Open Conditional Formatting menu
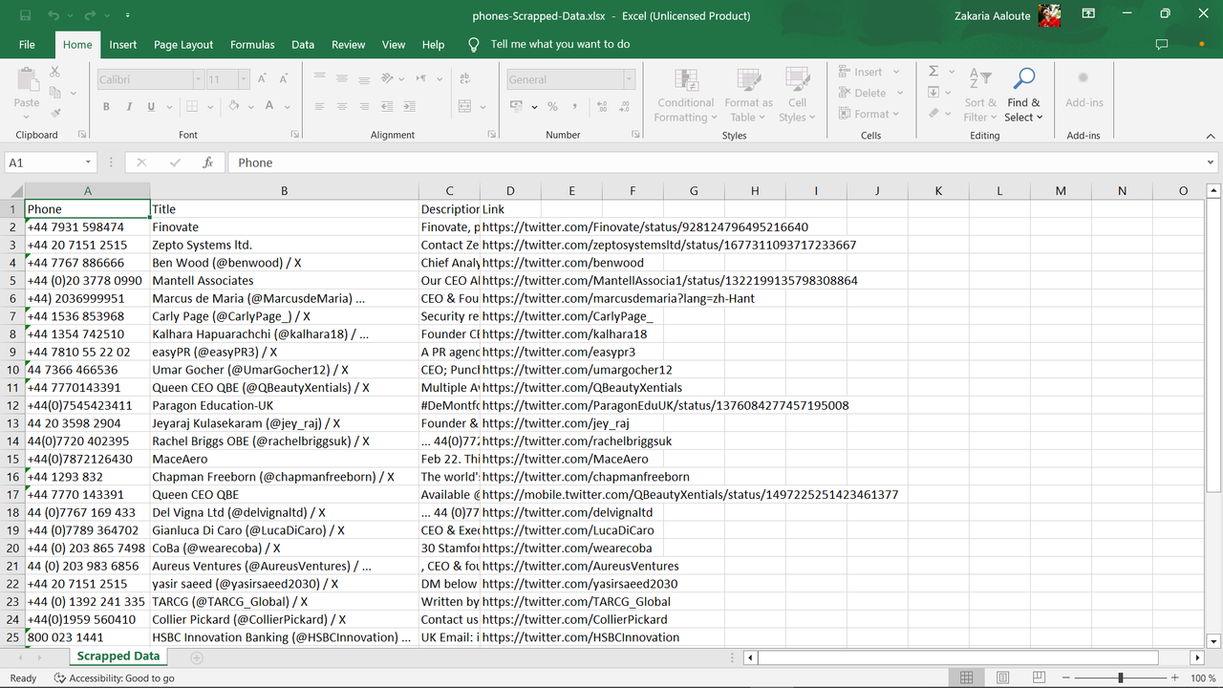Screen dimensions: 1223x688 (685, 95)
